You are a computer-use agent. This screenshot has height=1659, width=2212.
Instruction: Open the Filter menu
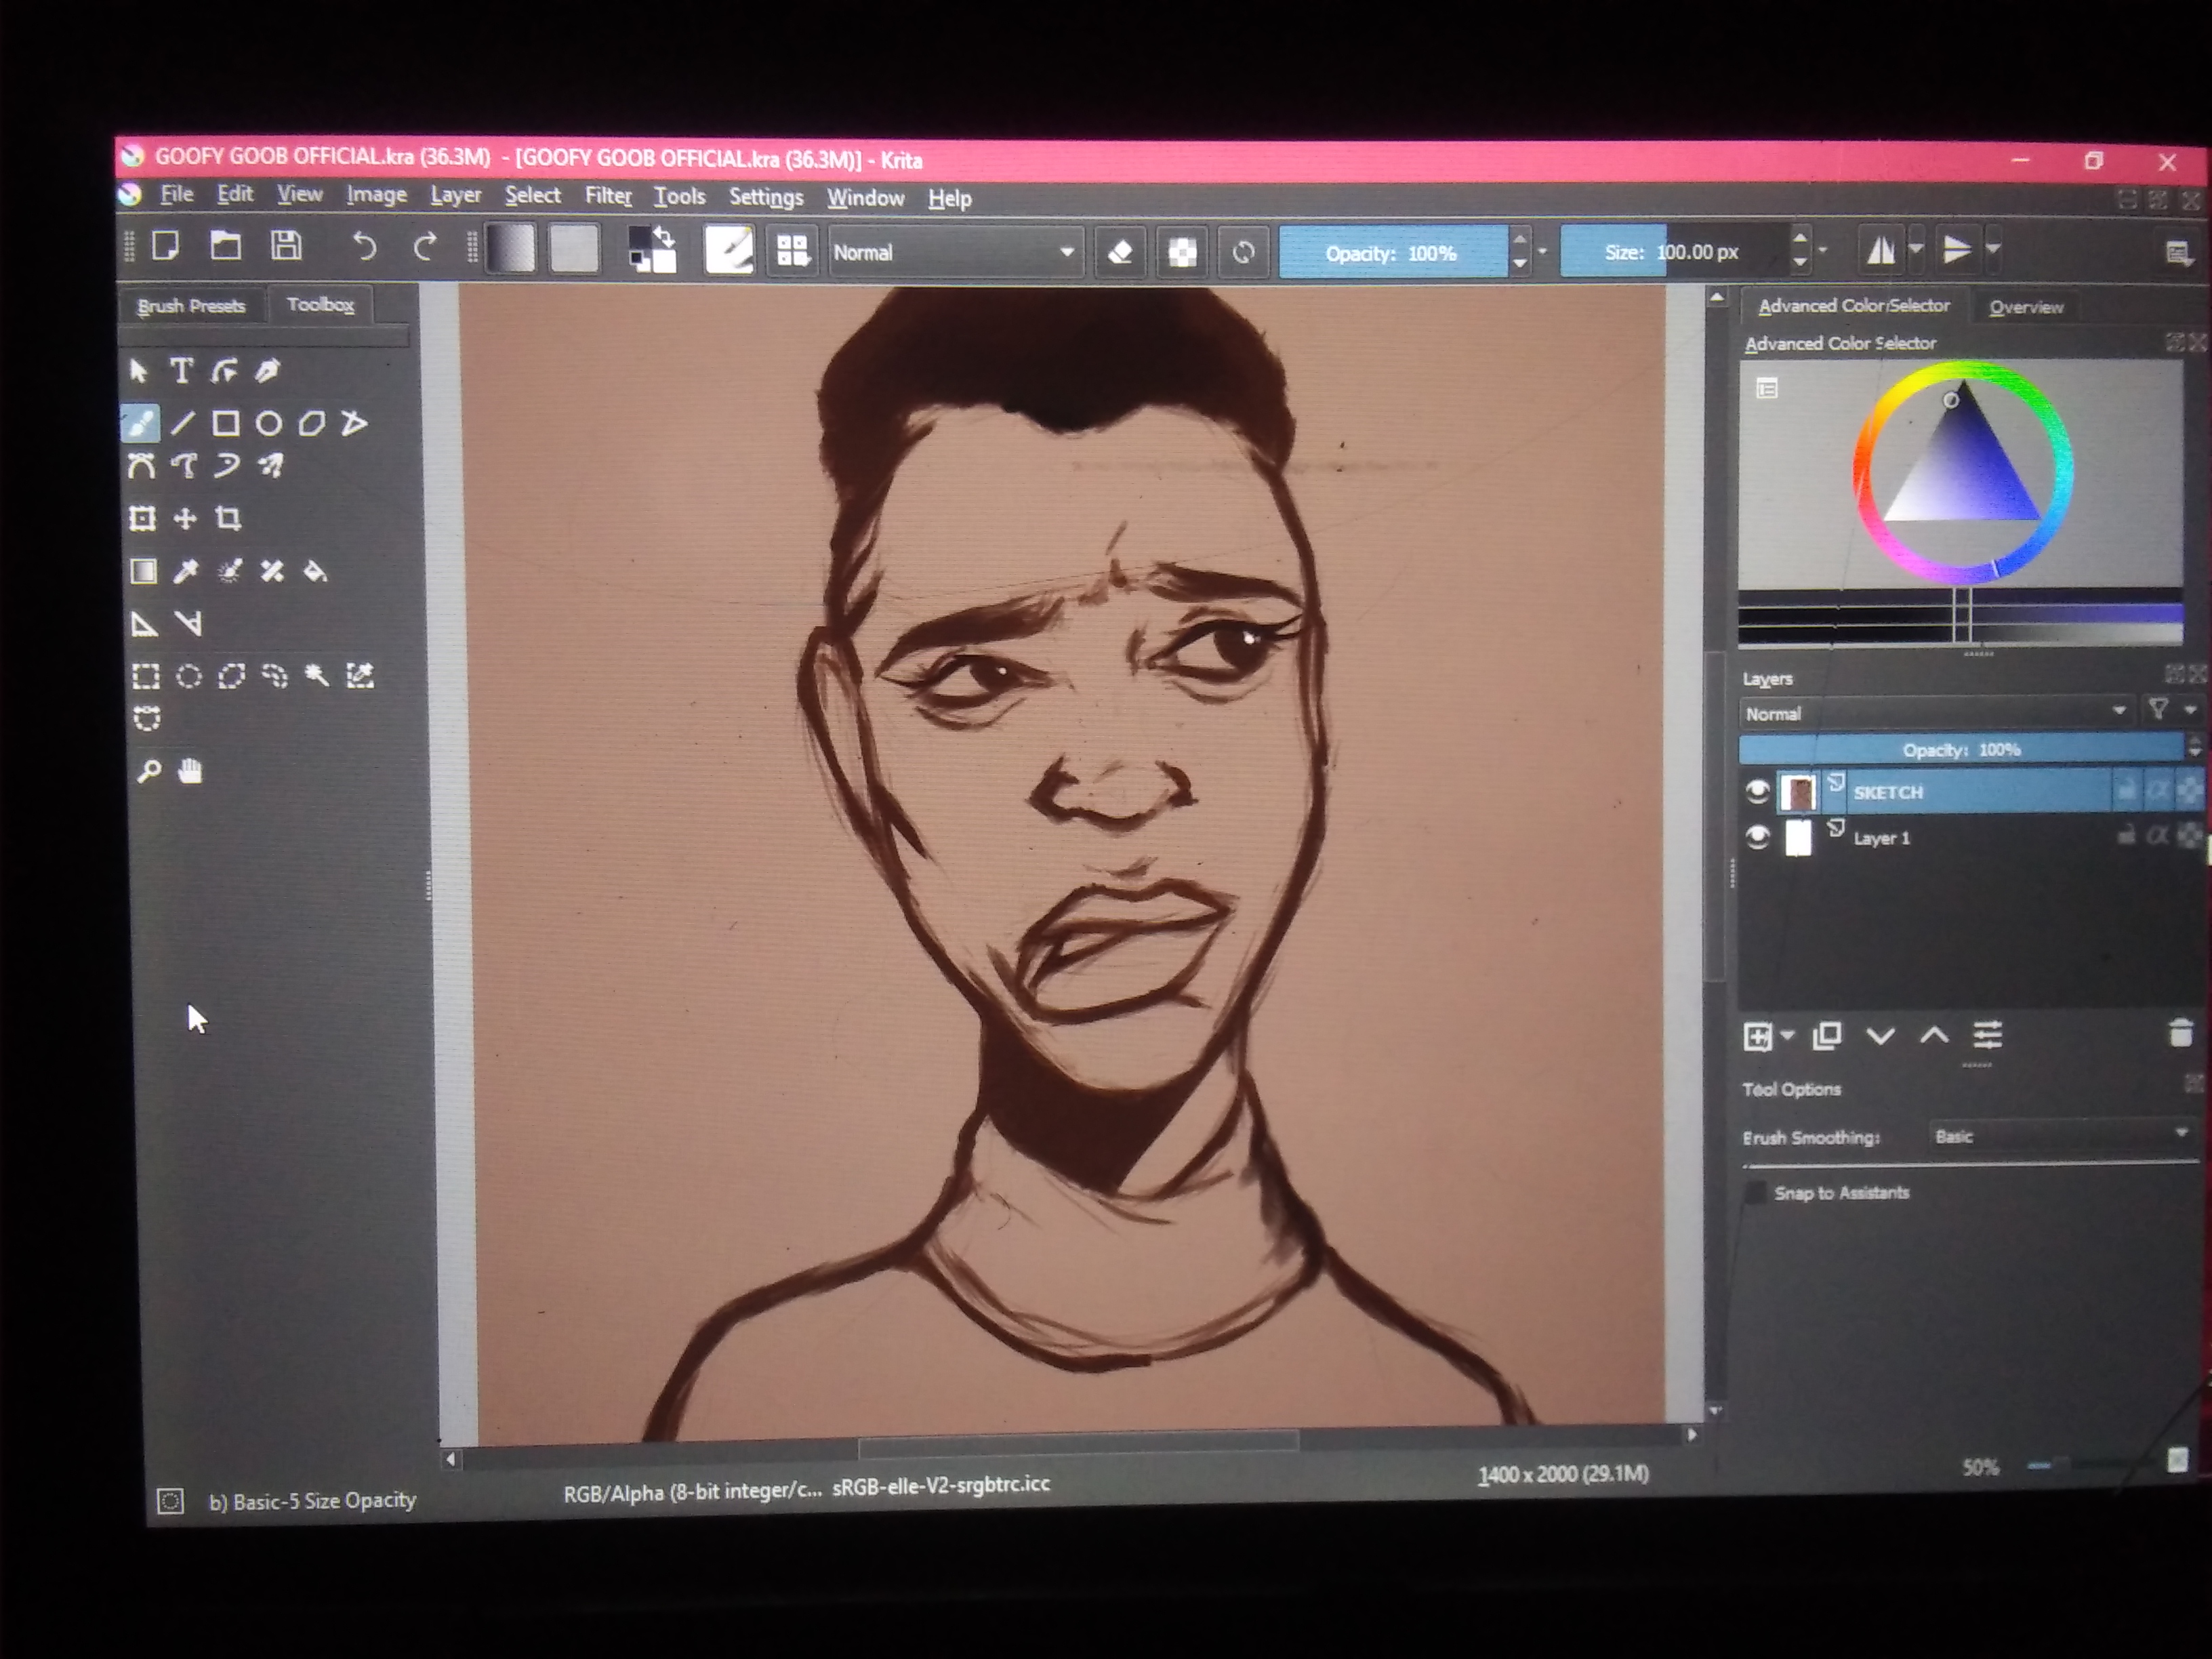pos(607,196)
